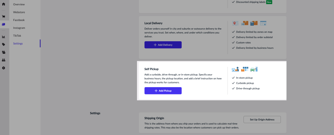
Task: Switch to the TikTok menu item
Action: click(17, 36)
